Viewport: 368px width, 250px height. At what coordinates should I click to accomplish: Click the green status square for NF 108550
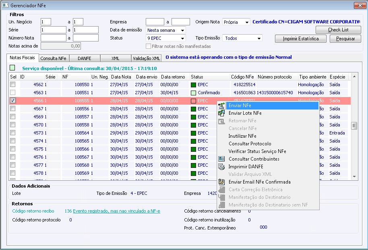(193, 85)
